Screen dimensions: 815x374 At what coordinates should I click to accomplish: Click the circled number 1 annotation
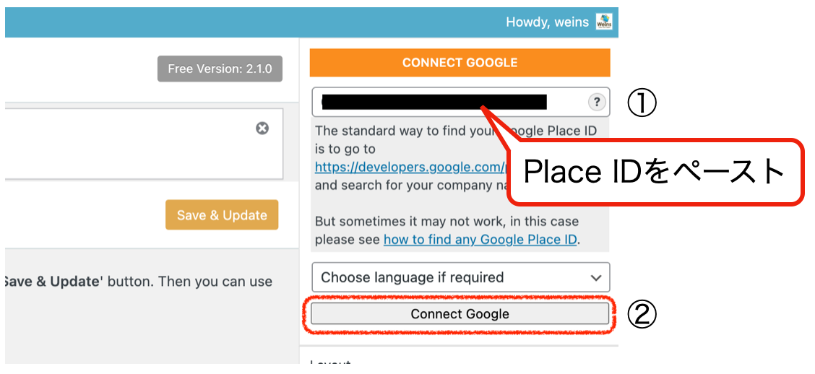click(x=641, y=103)
